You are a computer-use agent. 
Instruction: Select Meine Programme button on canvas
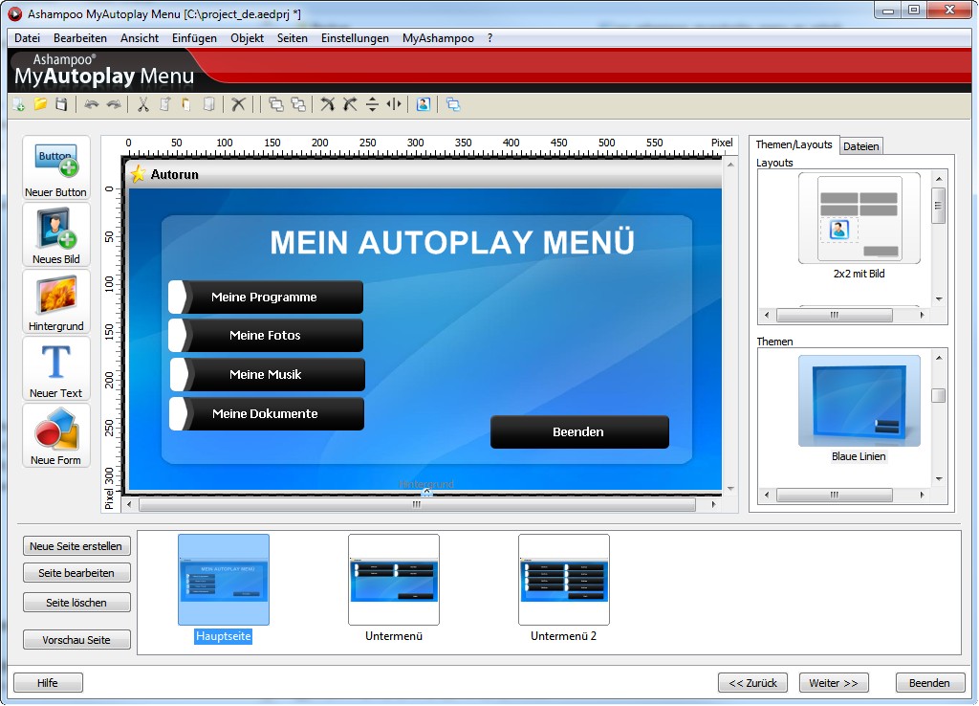pos(266,298)
